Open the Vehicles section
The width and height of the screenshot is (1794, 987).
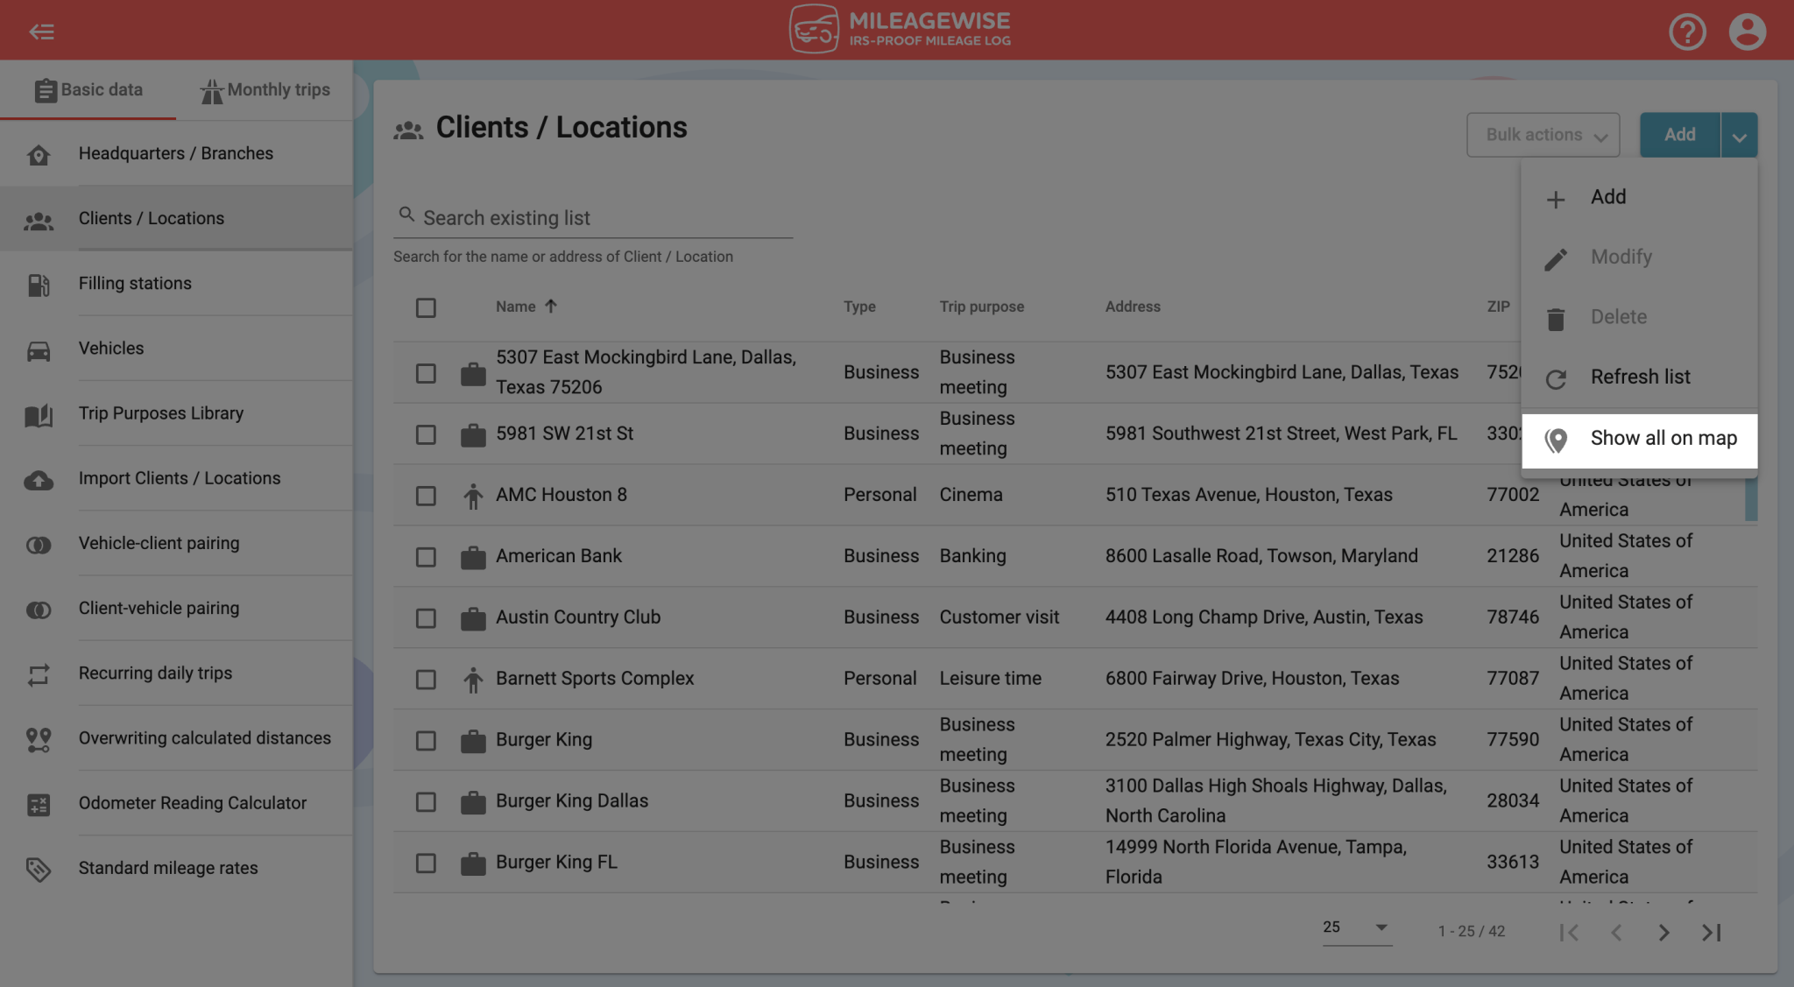tap(111, 348)
